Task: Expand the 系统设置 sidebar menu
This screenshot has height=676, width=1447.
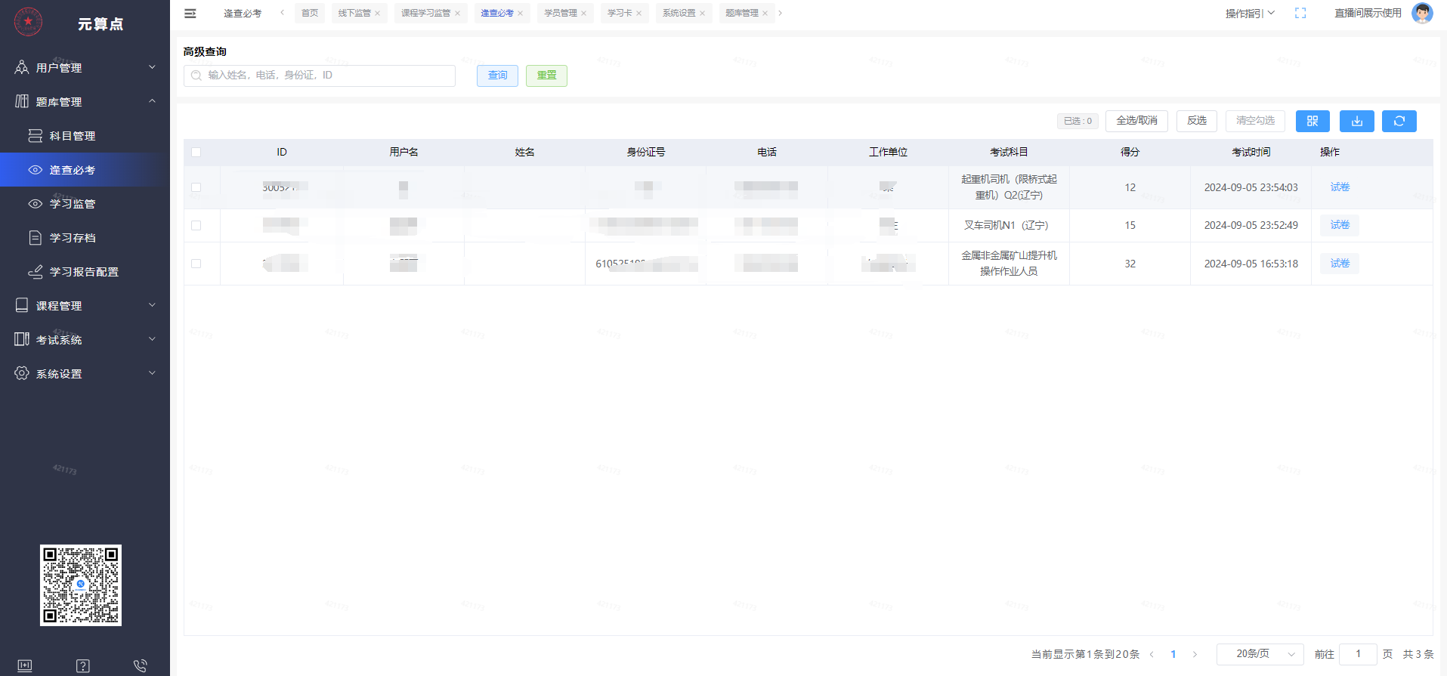Action: click(x=85, y=373)
